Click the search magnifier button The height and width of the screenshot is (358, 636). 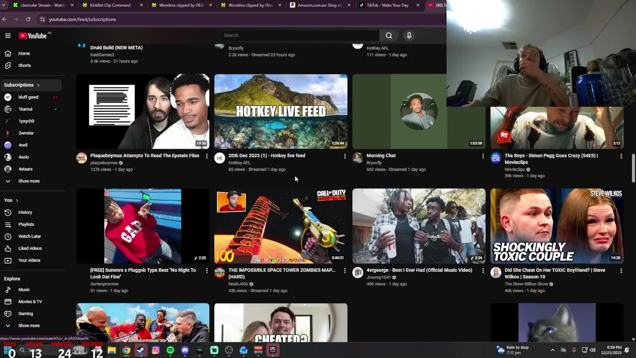click(389, 35)
